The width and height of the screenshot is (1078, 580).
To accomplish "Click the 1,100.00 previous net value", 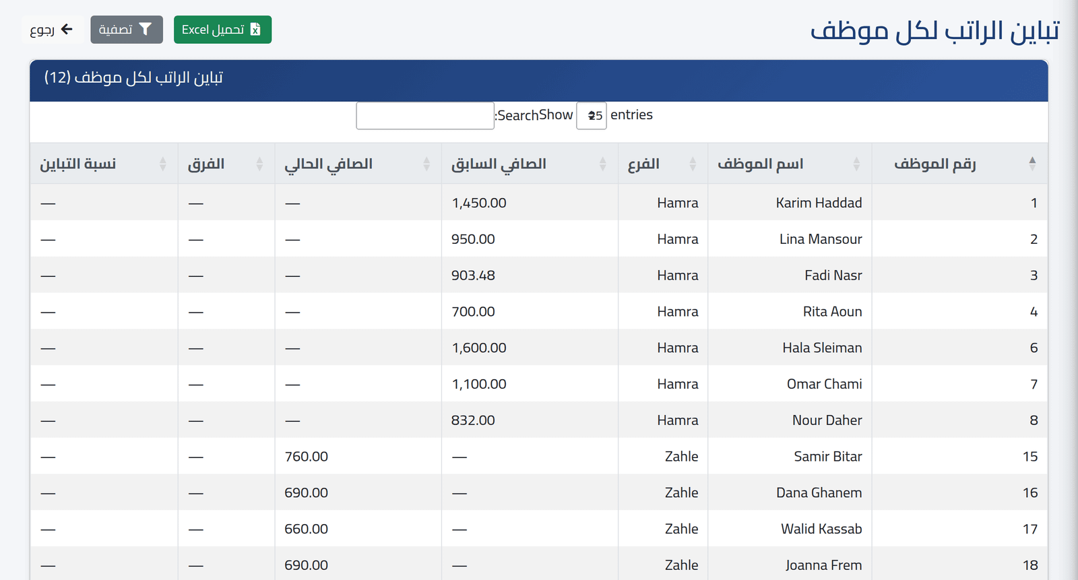I will [x=479, y=384].
